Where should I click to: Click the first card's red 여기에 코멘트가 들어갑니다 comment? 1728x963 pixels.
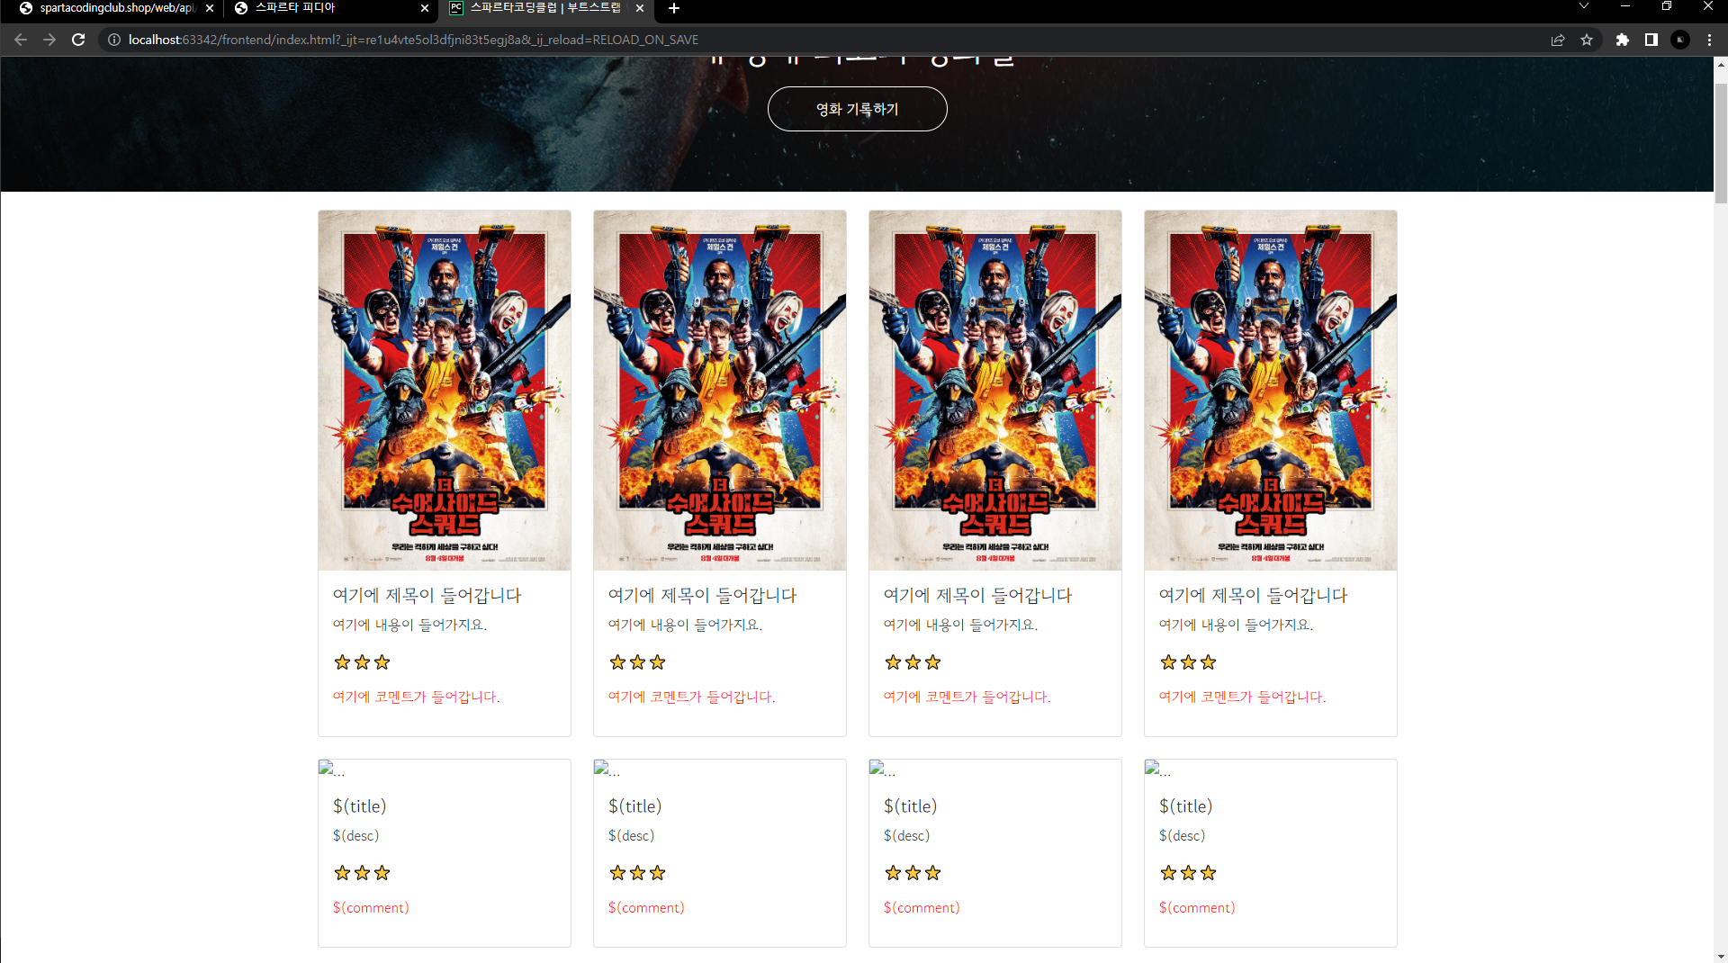click(x=416, y=697)
